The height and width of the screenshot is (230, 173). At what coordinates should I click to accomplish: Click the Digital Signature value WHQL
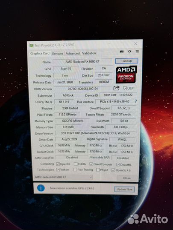pos(122,140)
